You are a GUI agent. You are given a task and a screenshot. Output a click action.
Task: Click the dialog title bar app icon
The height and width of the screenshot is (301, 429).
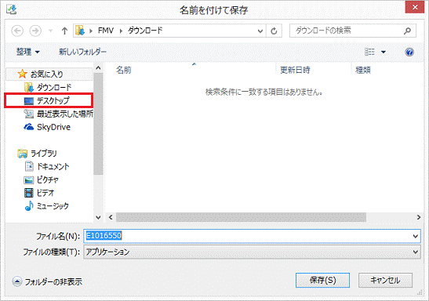pyautogui.click(x=12, y=9)
